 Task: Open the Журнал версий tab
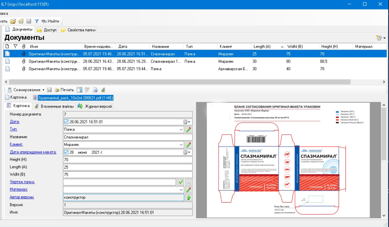[95, 106]
